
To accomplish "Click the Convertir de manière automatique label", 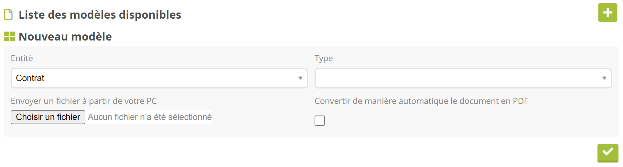I will (421, 101).
